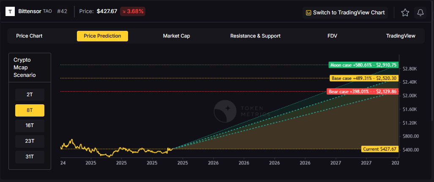Click the Crypto Mcap Scenario heading

pos(25,68)
